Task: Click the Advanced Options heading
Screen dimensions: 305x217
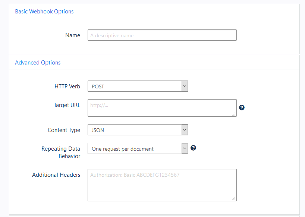Action: (x=38, y=63)
